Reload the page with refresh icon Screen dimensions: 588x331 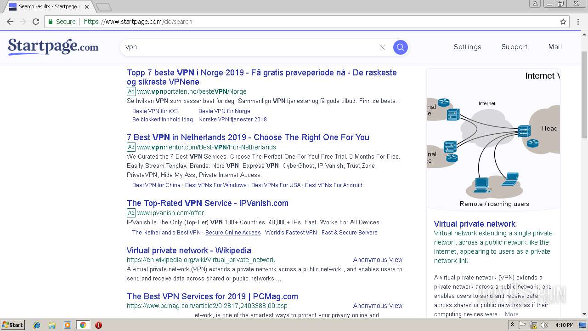coord(36,22)
